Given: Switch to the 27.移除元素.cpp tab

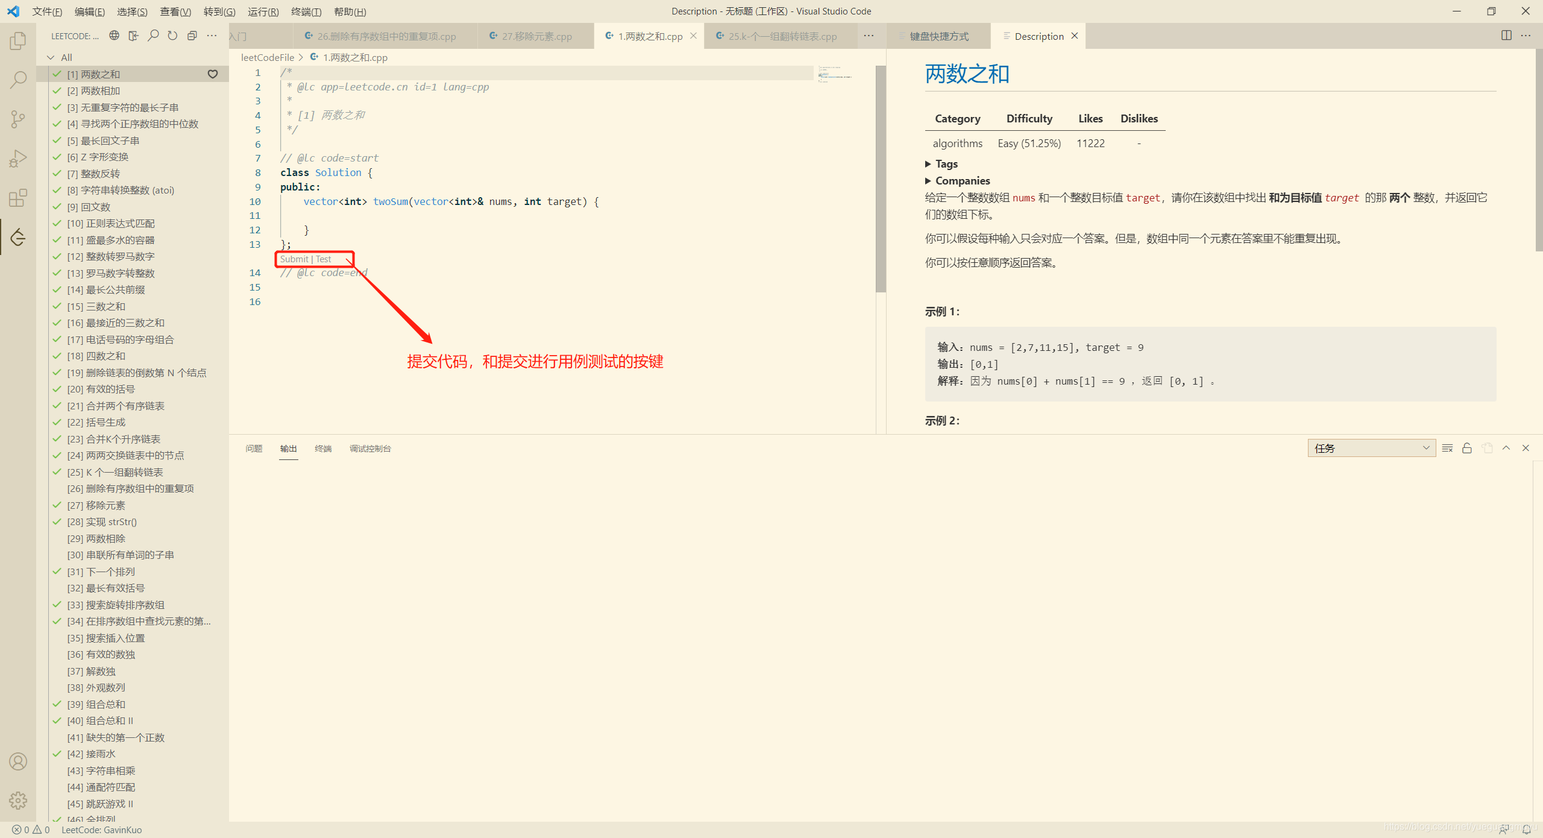Looking at the screenshot, I should [x=536, y=36].
